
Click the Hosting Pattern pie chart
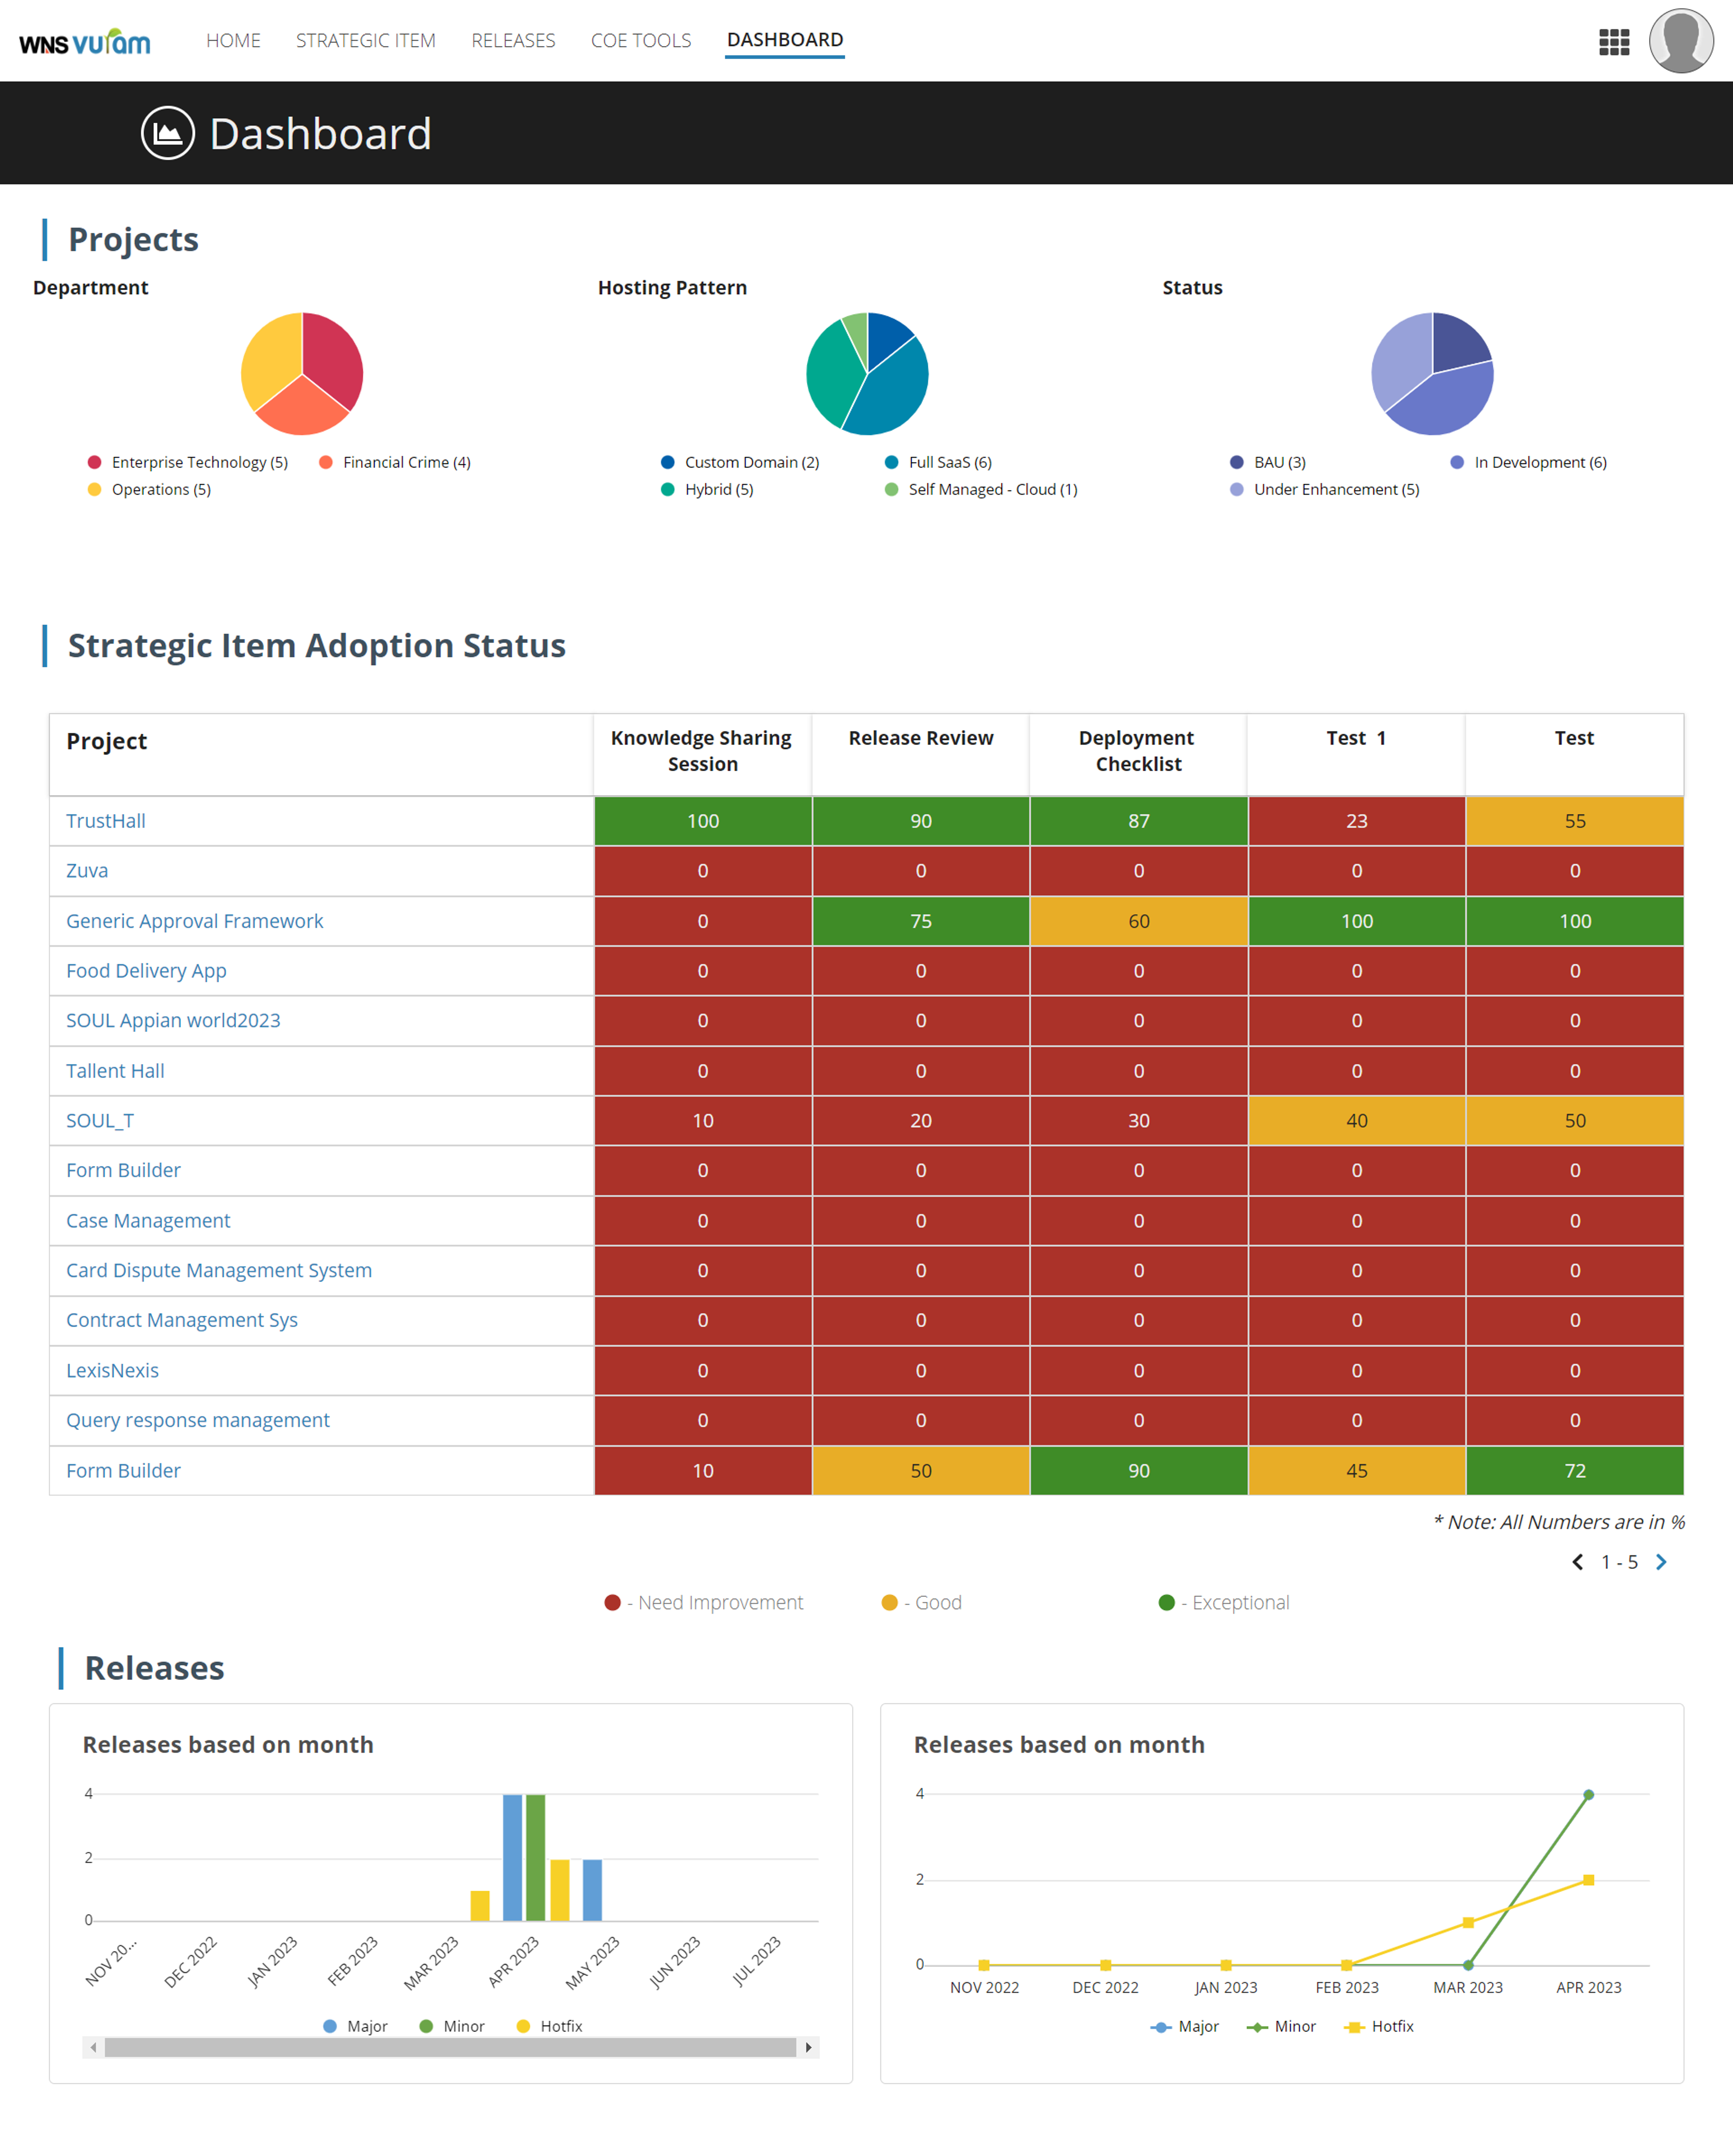click(867, 374)
